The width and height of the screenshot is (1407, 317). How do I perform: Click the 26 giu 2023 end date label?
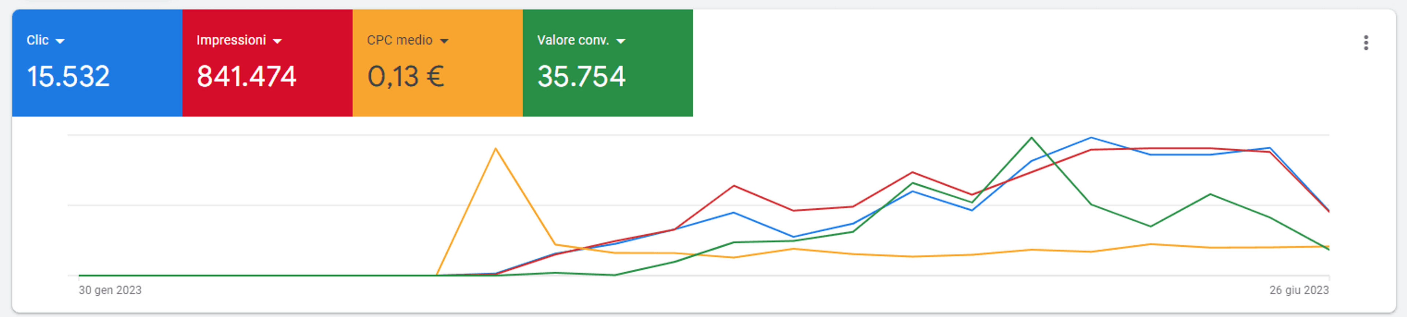click(x=1299, y=290)
